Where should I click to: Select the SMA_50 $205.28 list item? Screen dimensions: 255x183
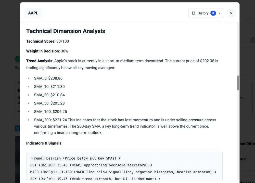49,103
